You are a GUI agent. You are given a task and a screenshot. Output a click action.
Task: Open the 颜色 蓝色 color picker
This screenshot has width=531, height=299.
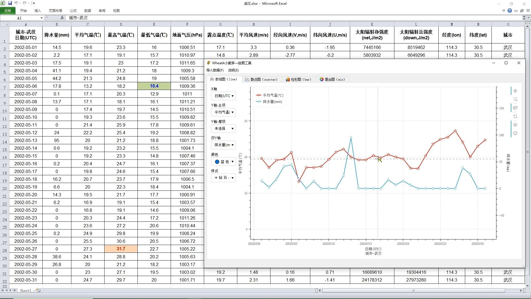(223, 162)
